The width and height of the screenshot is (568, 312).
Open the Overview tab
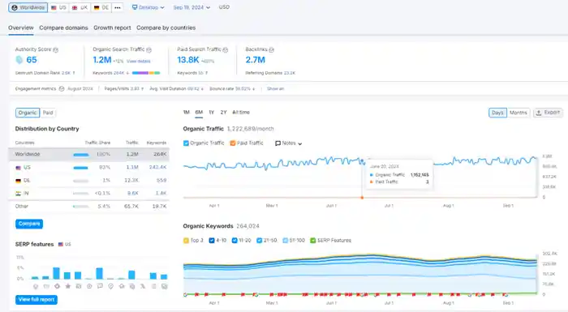tap(21, 28)
